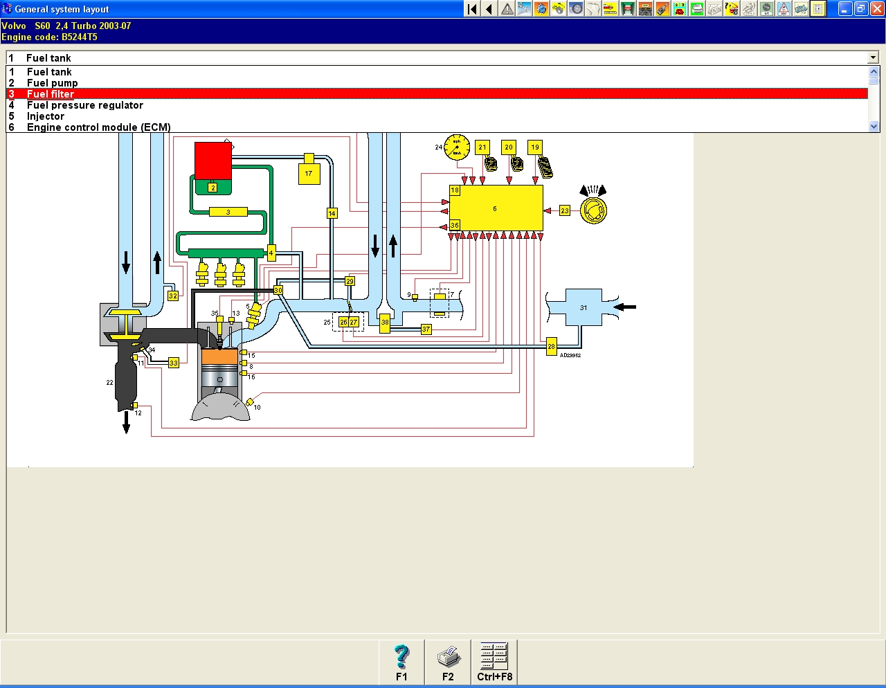Screen dimensions: 886x688
Task: Click component 32 near the turbo pipes
Action: pos(173,296)
